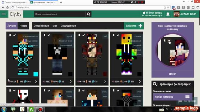This screenshot has height=112, width=200.
Task: Open the Баг трекер button
Action: [187, 101]
